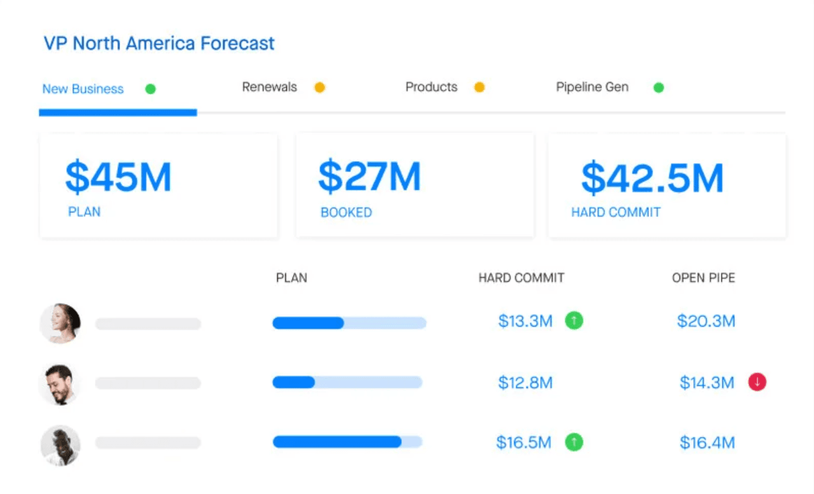Open the $27M Booked card
Viewport: 814px width, 494px height.
pos(415,186)
